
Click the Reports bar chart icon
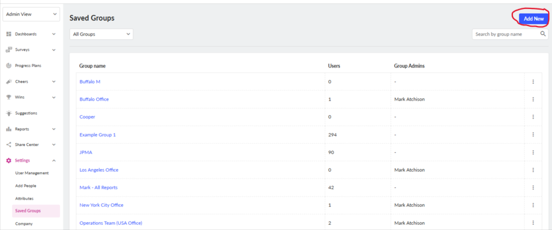click(x=9, y=129)
